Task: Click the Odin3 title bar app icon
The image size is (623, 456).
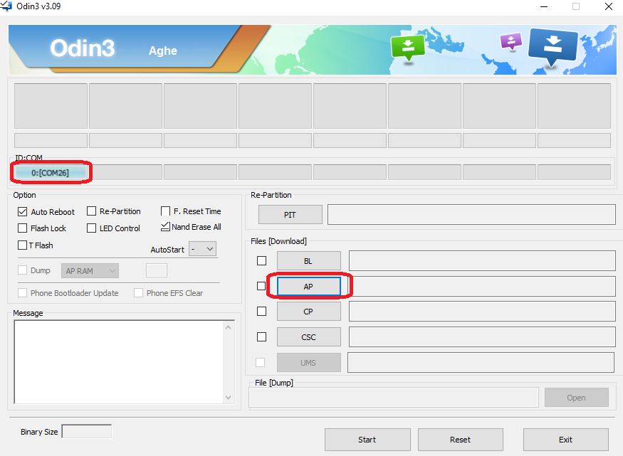Action: [x=6, y=6]
